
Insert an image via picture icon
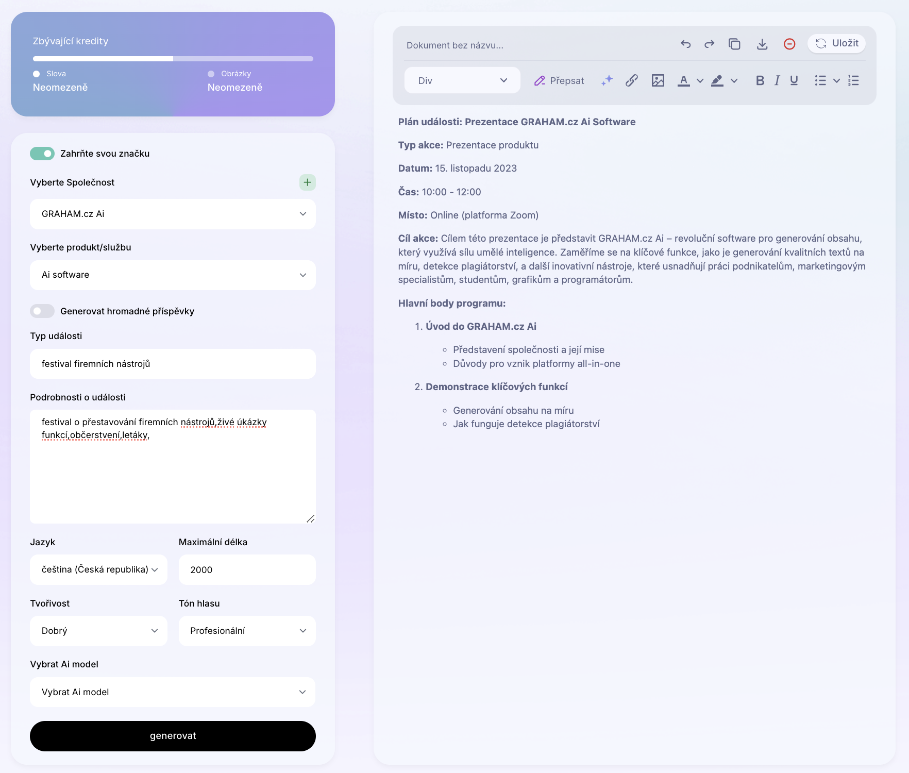pyautogui.click(x=658, y=80)
